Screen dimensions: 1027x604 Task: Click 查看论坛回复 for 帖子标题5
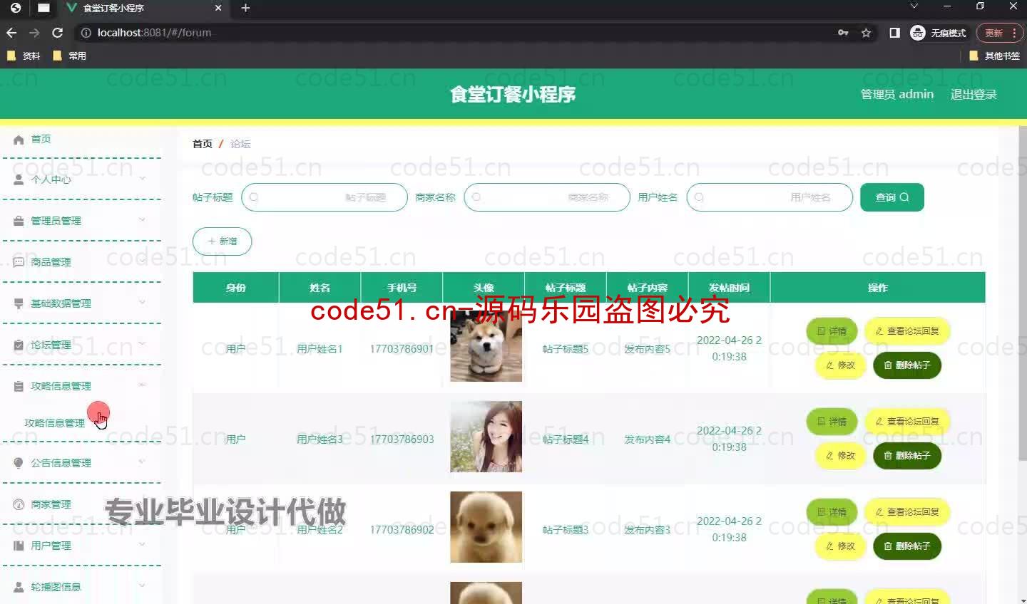pos(907,331)
